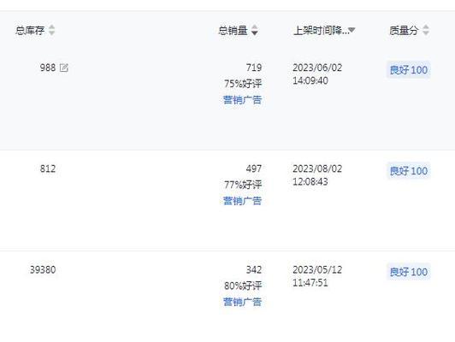Screen dimensions: 455x342
Task: Click the stock value 812
Action: [48, 168]
